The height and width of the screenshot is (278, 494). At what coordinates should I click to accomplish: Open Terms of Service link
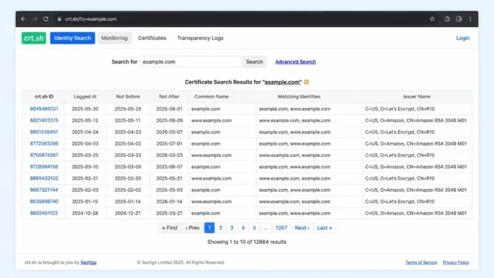[421, 263]
